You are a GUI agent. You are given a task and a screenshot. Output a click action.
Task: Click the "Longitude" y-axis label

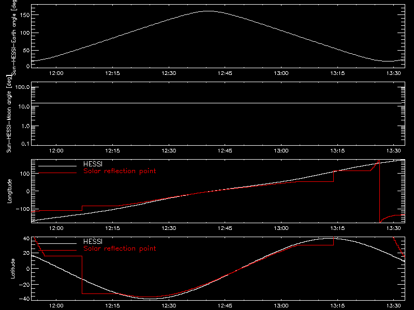point(9,191)
